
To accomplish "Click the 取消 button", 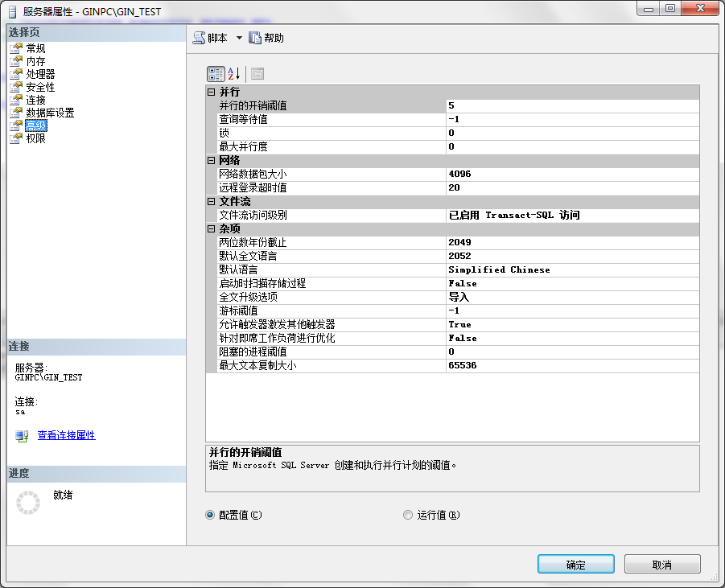I will pos(661,565).
